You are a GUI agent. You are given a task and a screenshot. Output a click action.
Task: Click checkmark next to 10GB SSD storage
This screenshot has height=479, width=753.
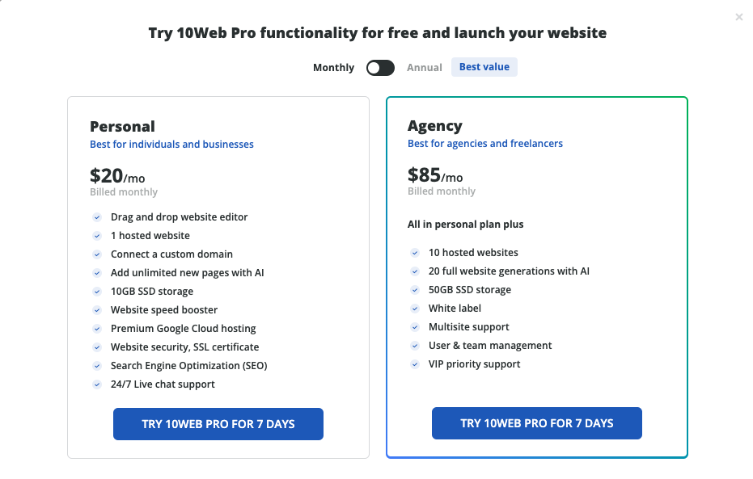point(97,292)
